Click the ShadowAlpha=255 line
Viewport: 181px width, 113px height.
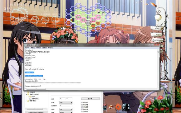coord(31,81)
